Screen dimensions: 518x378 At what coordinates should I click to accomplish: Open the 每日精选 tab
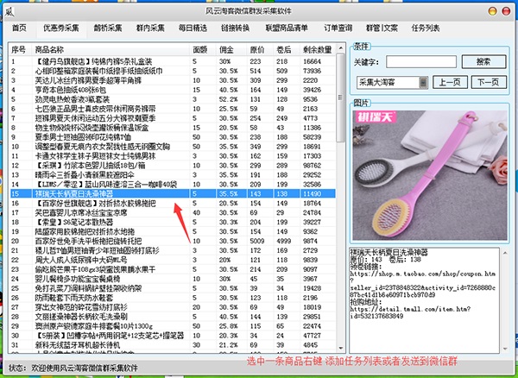(193, 28)
